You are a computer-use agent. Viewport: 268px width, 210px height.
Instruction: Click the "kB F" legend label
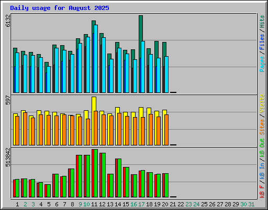262,192
